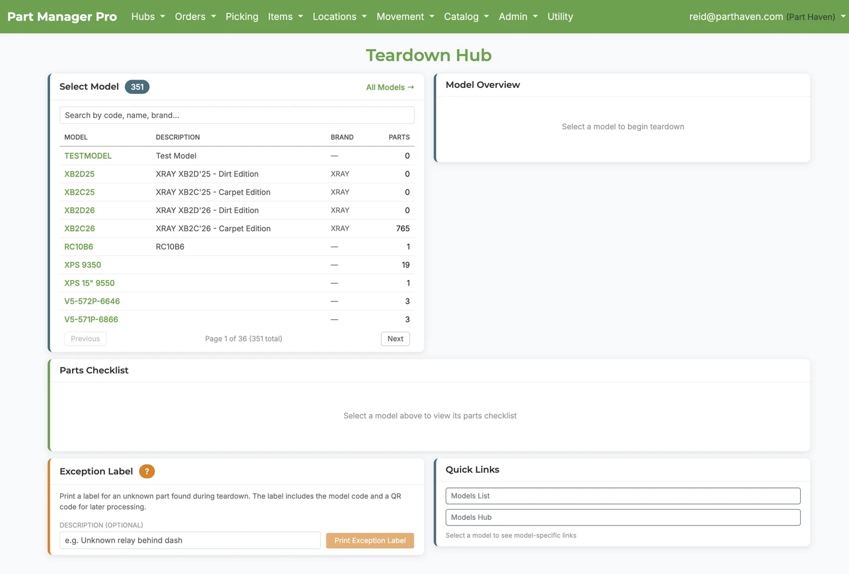
Task: Go to the Next page of models
Action: click(x=395, y=339)
